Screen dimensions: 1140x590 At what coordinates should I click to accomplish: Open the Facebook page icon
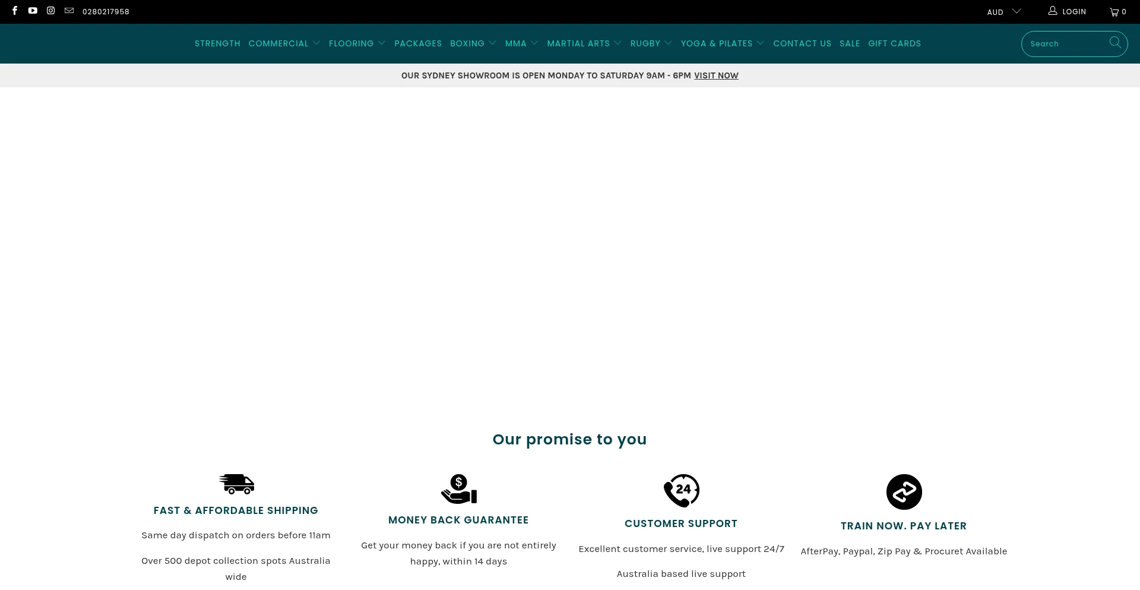click(15, 11)
